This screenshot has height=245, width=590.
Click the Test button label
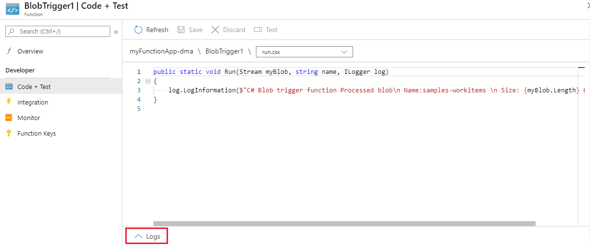point(271,30)
